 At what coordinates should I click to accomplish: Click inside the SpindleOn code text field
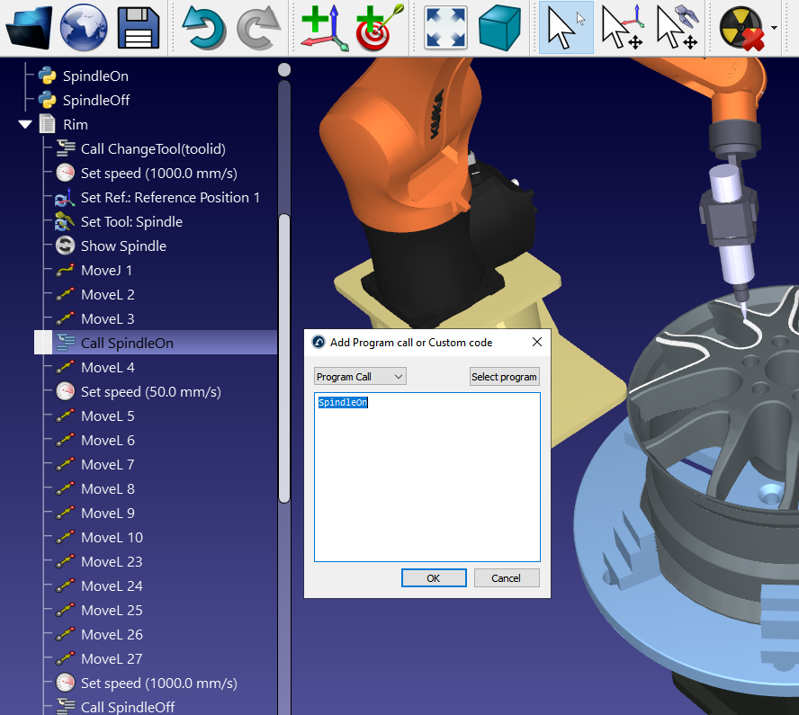(426, 477)
